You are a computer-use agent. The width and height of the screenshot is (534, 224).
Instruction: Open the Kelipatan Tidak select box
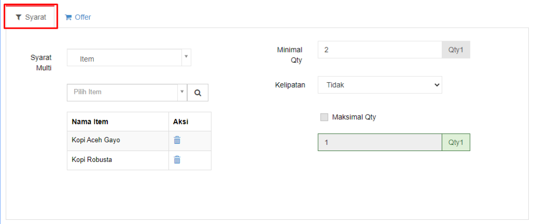[380, 85]
